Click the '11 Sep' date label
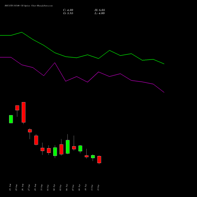197x197 pixels. [92, 188]
